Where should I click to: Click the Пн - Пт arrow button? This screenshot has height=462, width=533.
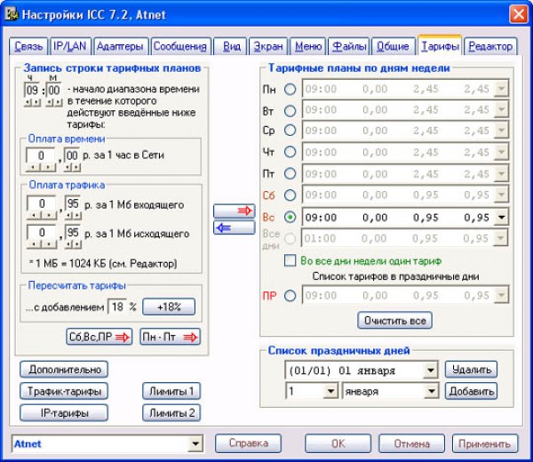tap(170, 337)
